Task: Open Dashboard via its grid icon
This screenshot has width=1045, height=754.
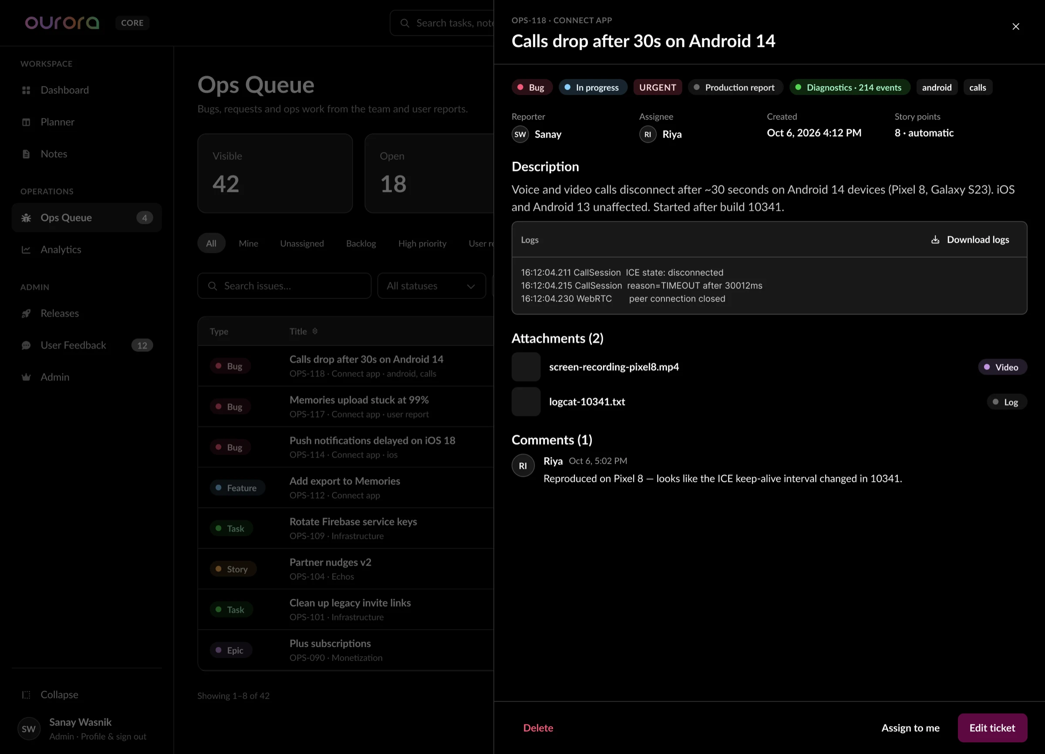Action: tap(26, 90)
